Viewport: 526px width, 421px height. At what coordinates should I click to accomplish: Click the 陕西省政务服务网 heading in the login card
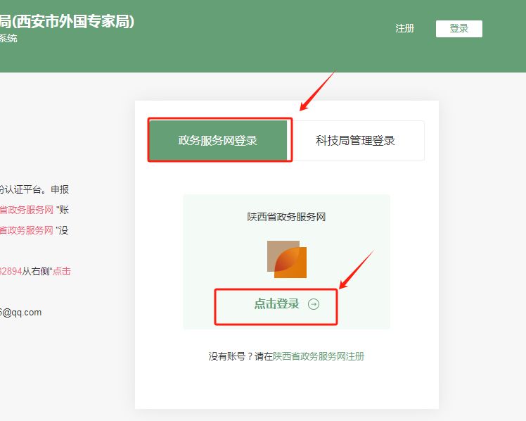pyautogui.click(x=286, y=217)
